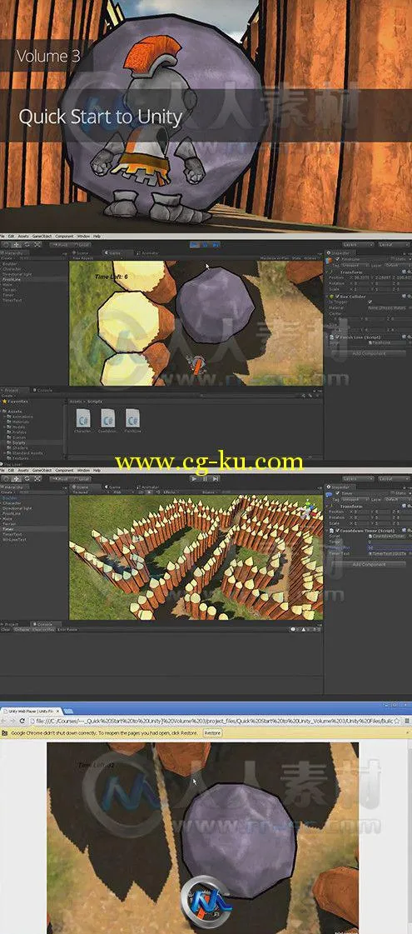Open Layers dropdown in upper Unity editor

click(x=359, y=244)
